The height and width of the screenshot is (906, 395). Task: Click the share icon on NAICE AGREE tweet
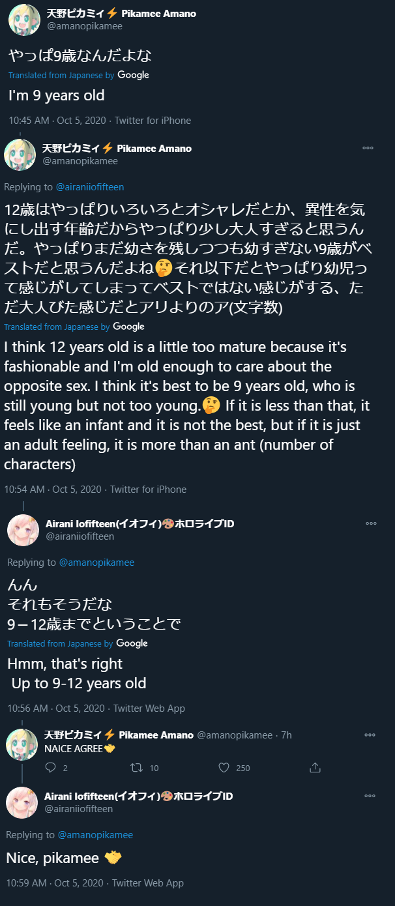click(315, 768)
